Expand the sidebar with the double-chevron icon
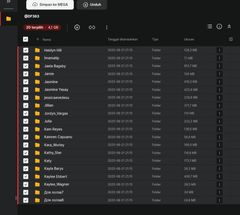The height and width of the screenshot is (215, 240). point(8,2)
